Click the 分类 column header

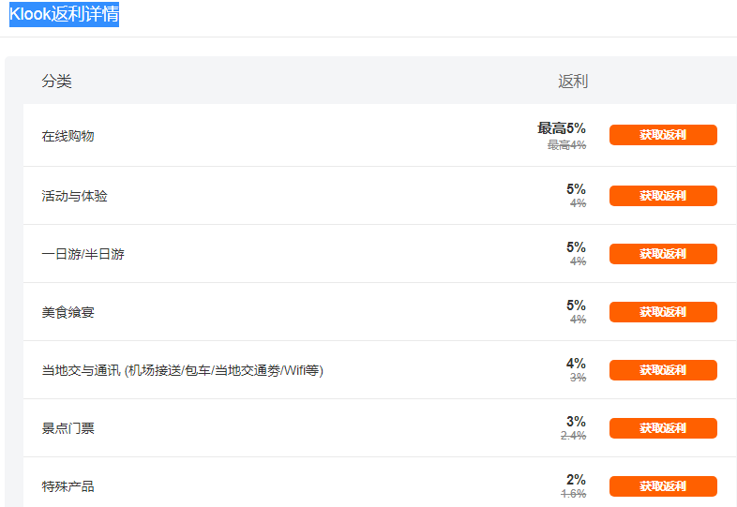pos(56,82)
